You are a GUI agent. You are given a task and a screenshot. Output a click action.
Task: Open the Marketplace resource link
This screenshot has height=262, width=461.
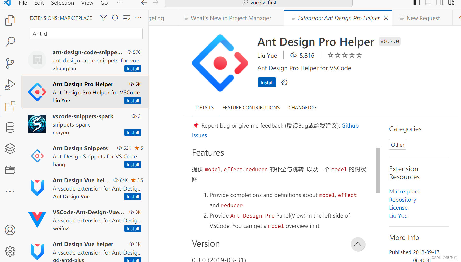pos(405,191)
